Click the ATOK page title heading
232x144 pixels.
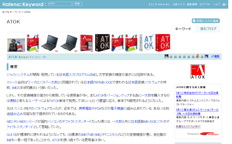pos(13,22)
